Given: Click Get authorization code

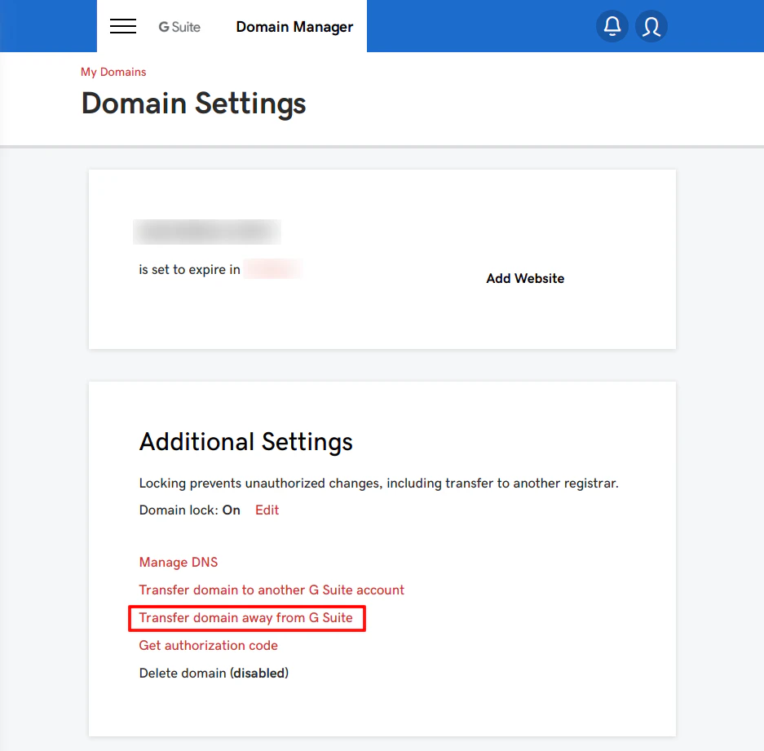Looking at the screenshot, I should coord(209,646).
